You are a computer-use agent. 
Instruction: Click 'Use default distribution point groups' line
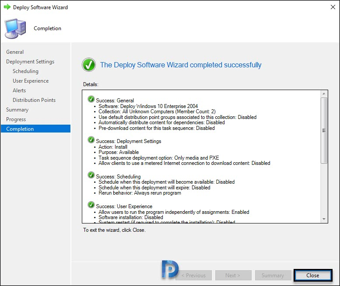click(x=177, y=117)
